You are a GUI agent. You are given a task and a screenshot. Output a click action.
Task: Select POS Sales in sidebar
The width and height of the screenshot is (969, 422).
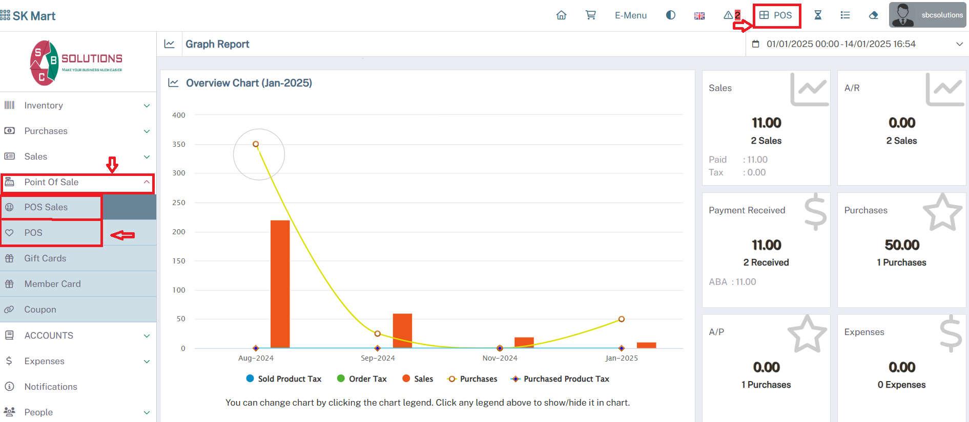[x=46, y=207]
